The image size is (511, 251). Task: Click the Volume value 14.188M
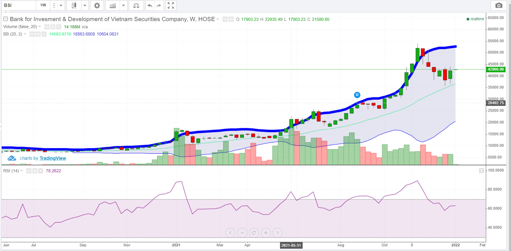point(72,27)
